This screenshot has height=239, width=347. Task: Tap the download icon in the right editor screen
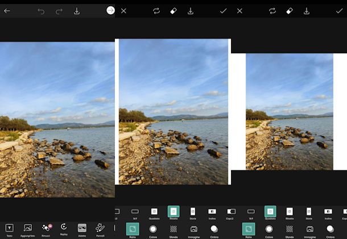307,11
